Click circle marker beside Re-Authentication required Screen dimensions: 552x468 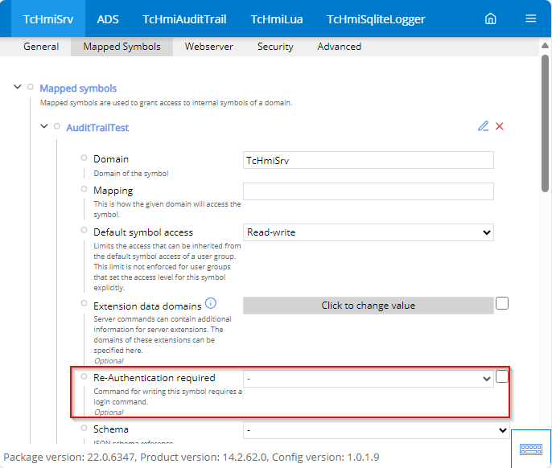(84, 376)
